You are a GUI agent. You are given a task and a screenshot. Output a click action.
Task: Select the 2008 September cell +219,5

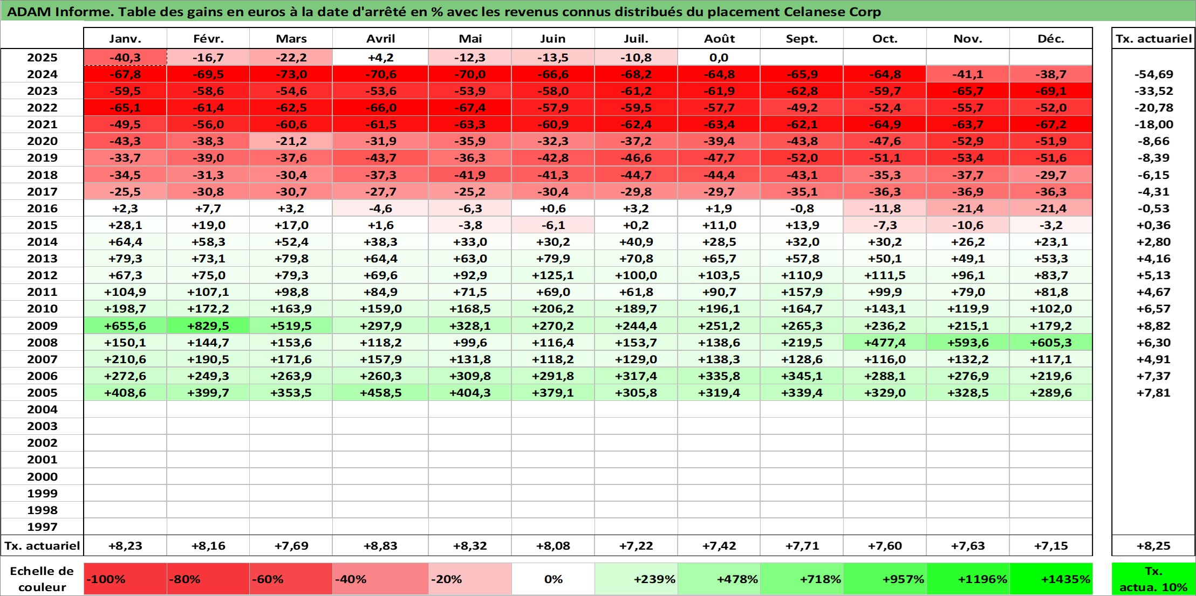click(x=802, y=342)
